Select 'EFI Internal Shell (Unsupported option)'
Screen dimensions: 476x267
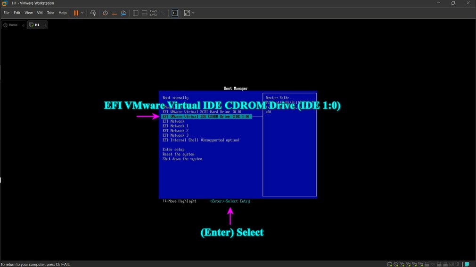(201, 140)
